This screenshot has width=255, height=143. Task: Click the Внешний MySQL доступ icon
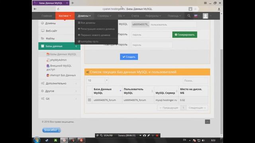48,66
